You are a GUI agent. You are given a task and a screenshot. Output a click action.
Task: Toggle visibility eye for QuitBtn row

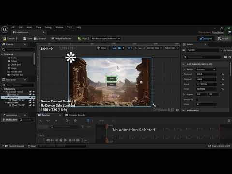34,102
